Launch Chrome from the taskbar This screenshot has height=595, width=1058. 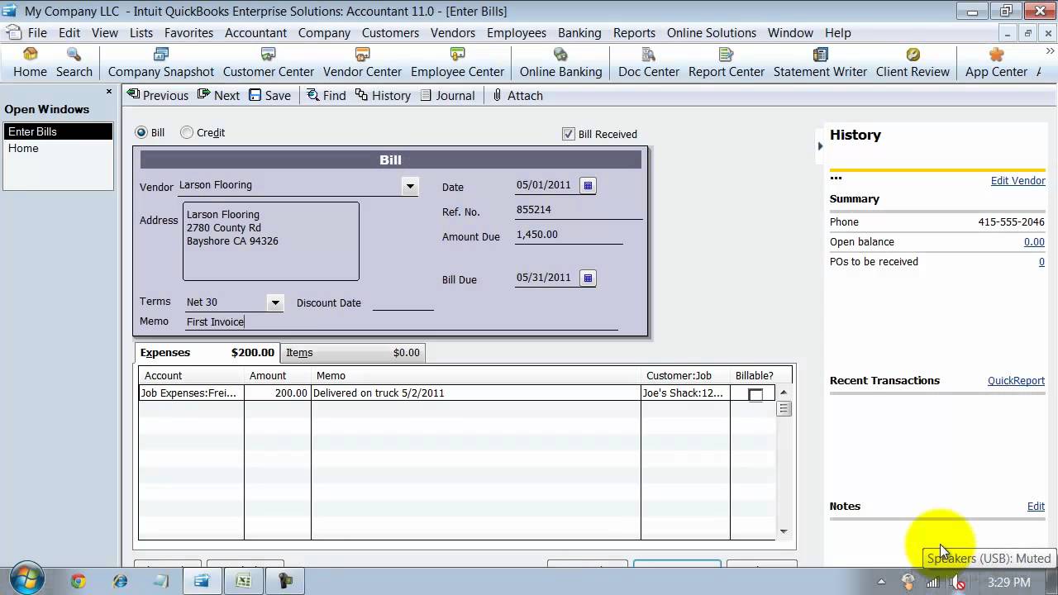pos(79,582)
